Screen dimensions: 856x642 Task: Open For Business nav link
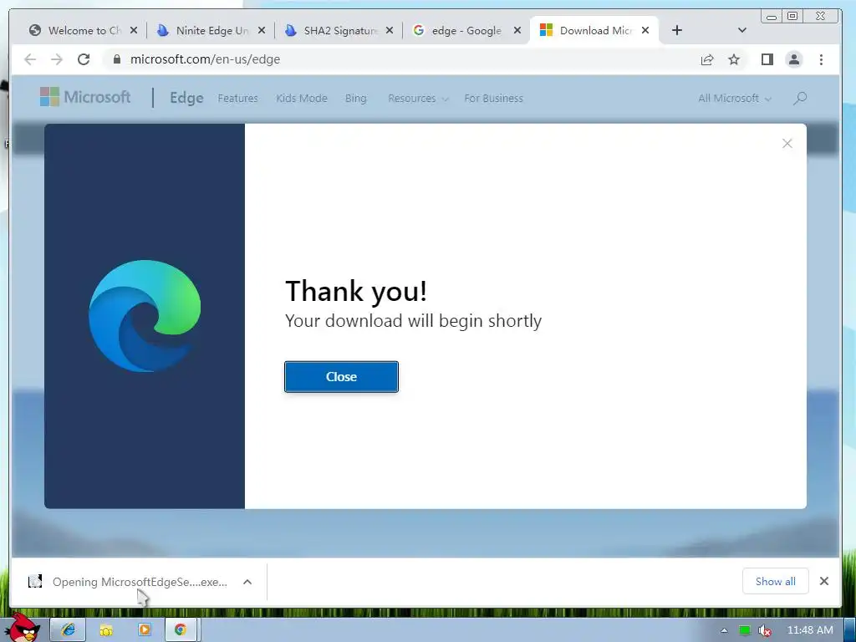493,99
